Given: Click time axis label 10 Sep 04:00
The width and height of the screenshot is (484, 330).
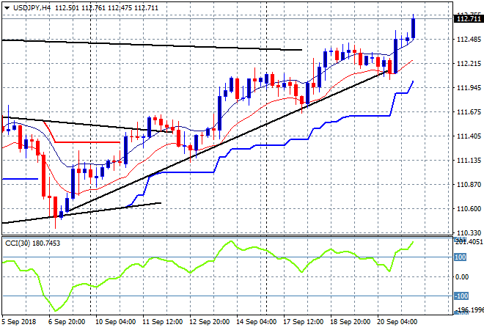Looking at the screenshot, I should click(115, 322).
